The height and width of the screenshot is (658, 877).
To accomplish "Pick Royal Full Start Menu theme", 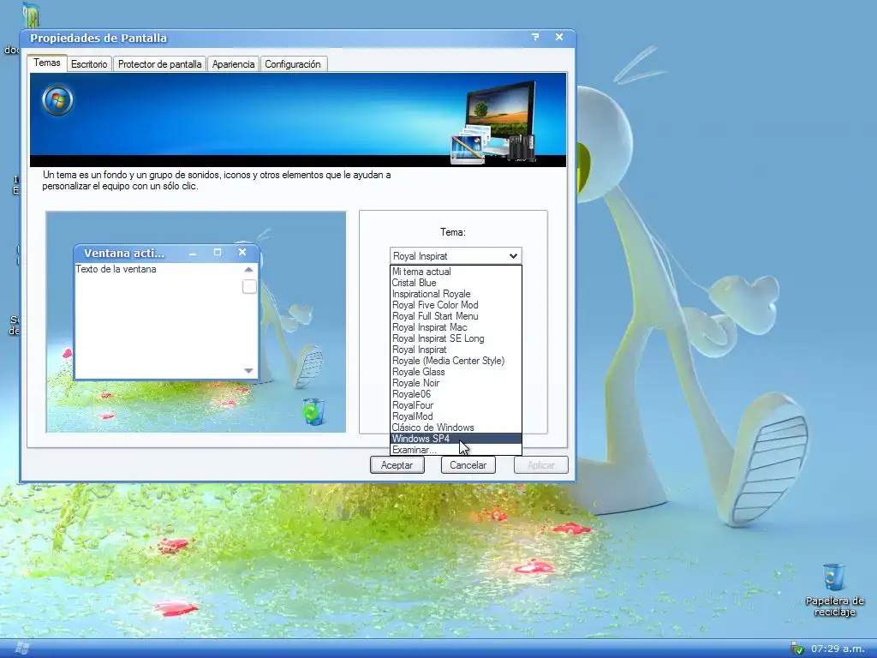I will [x=456, y=316].
